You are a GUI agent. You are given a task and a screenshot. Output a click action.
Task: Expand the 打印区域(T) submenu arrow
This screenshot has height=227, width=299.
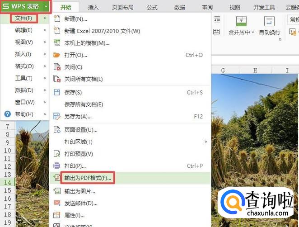pyautogui.click(x=206, y=142)
